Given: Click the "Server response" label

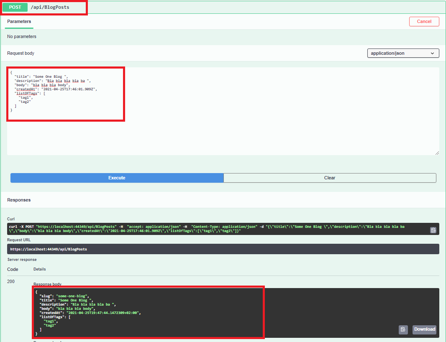Looking at the screenshot, I should pos(22,260).
